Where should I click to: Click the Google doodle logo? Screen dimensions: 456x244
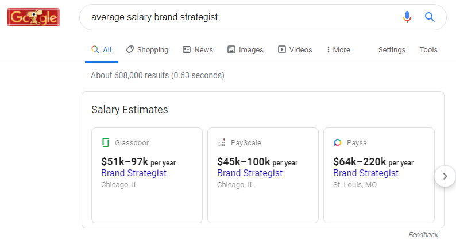(33, 17)
